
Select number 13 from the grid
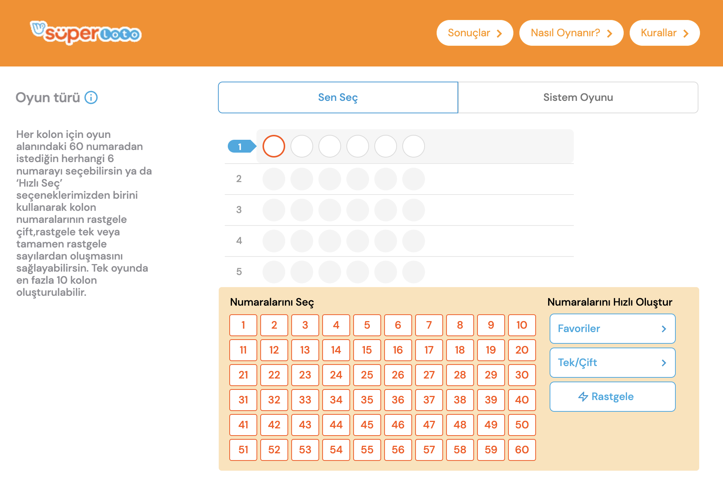point(305,350)
